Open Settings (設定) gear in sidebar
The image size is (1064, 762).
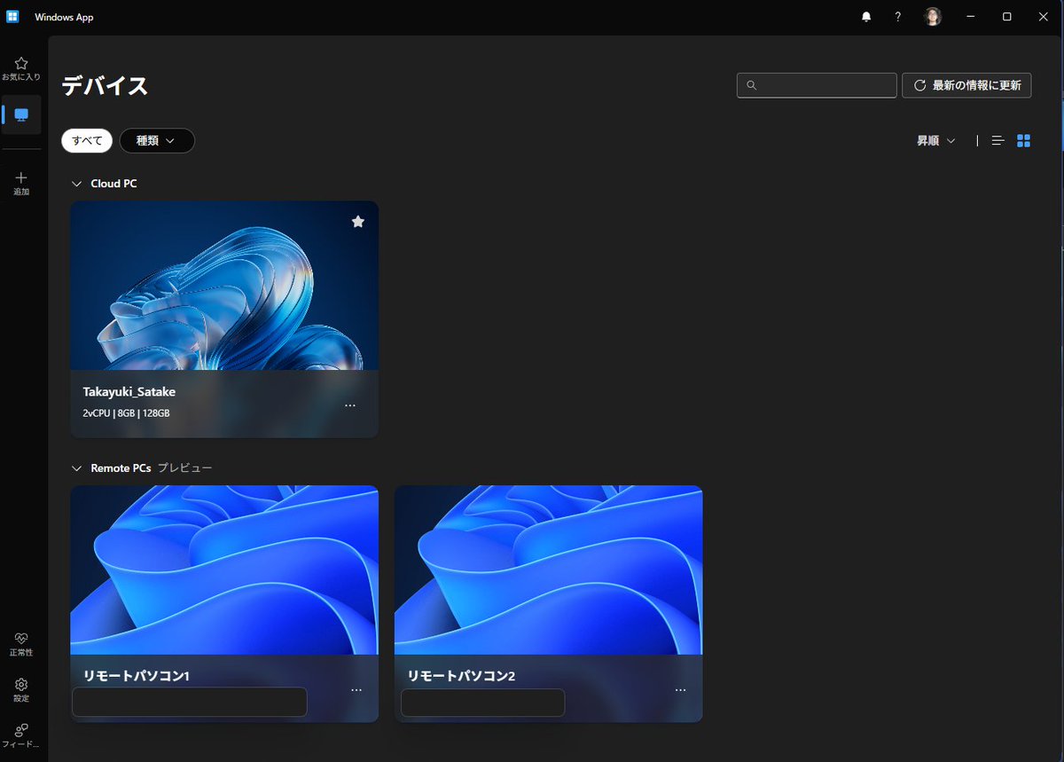click(21, 690)
